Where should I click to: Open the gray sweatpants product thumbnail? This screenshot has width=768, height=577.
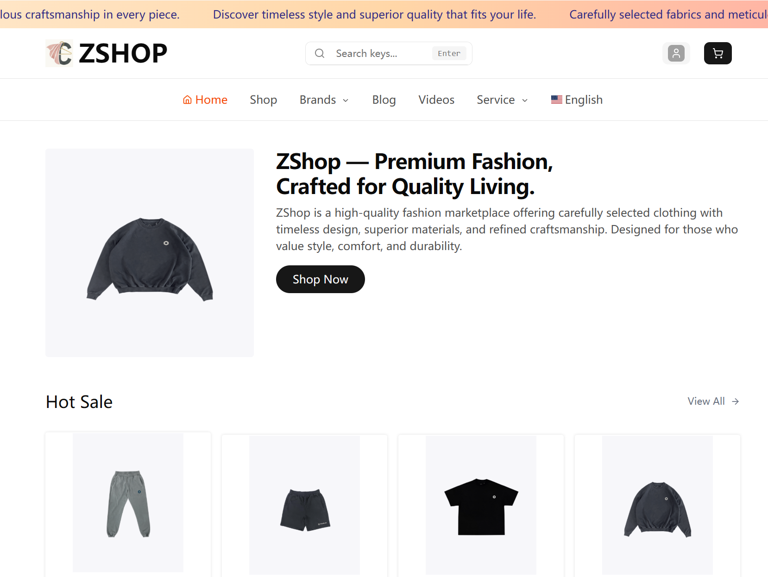pyautogui.click(x=128, y=503)
